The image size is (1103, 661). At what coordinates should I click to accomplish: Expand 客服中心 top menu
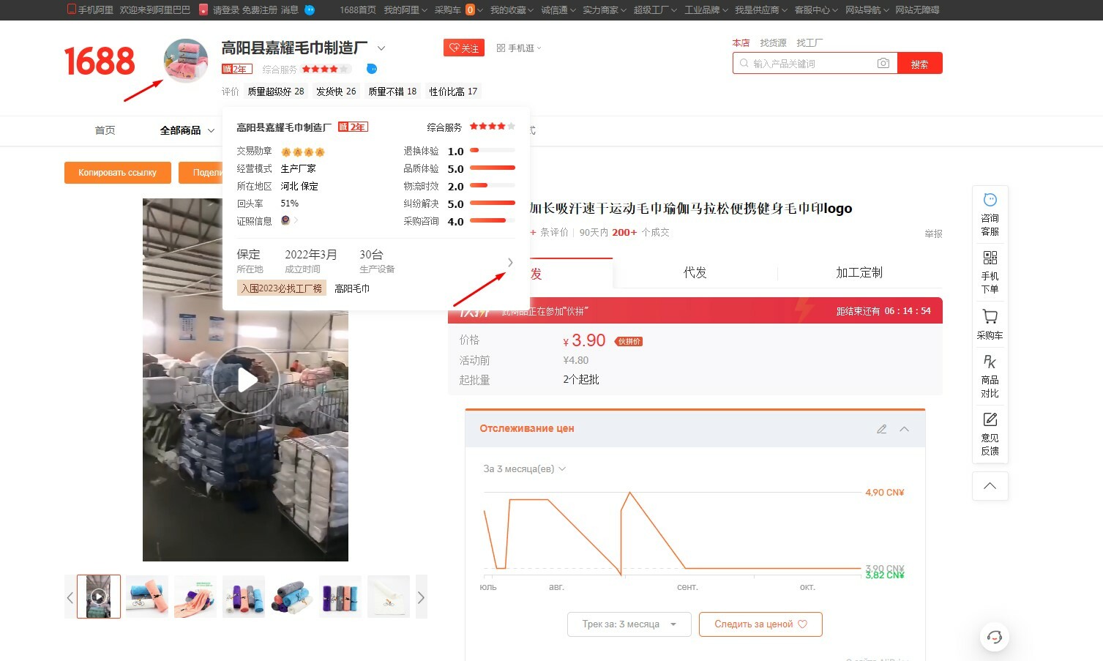pos(816,10)
